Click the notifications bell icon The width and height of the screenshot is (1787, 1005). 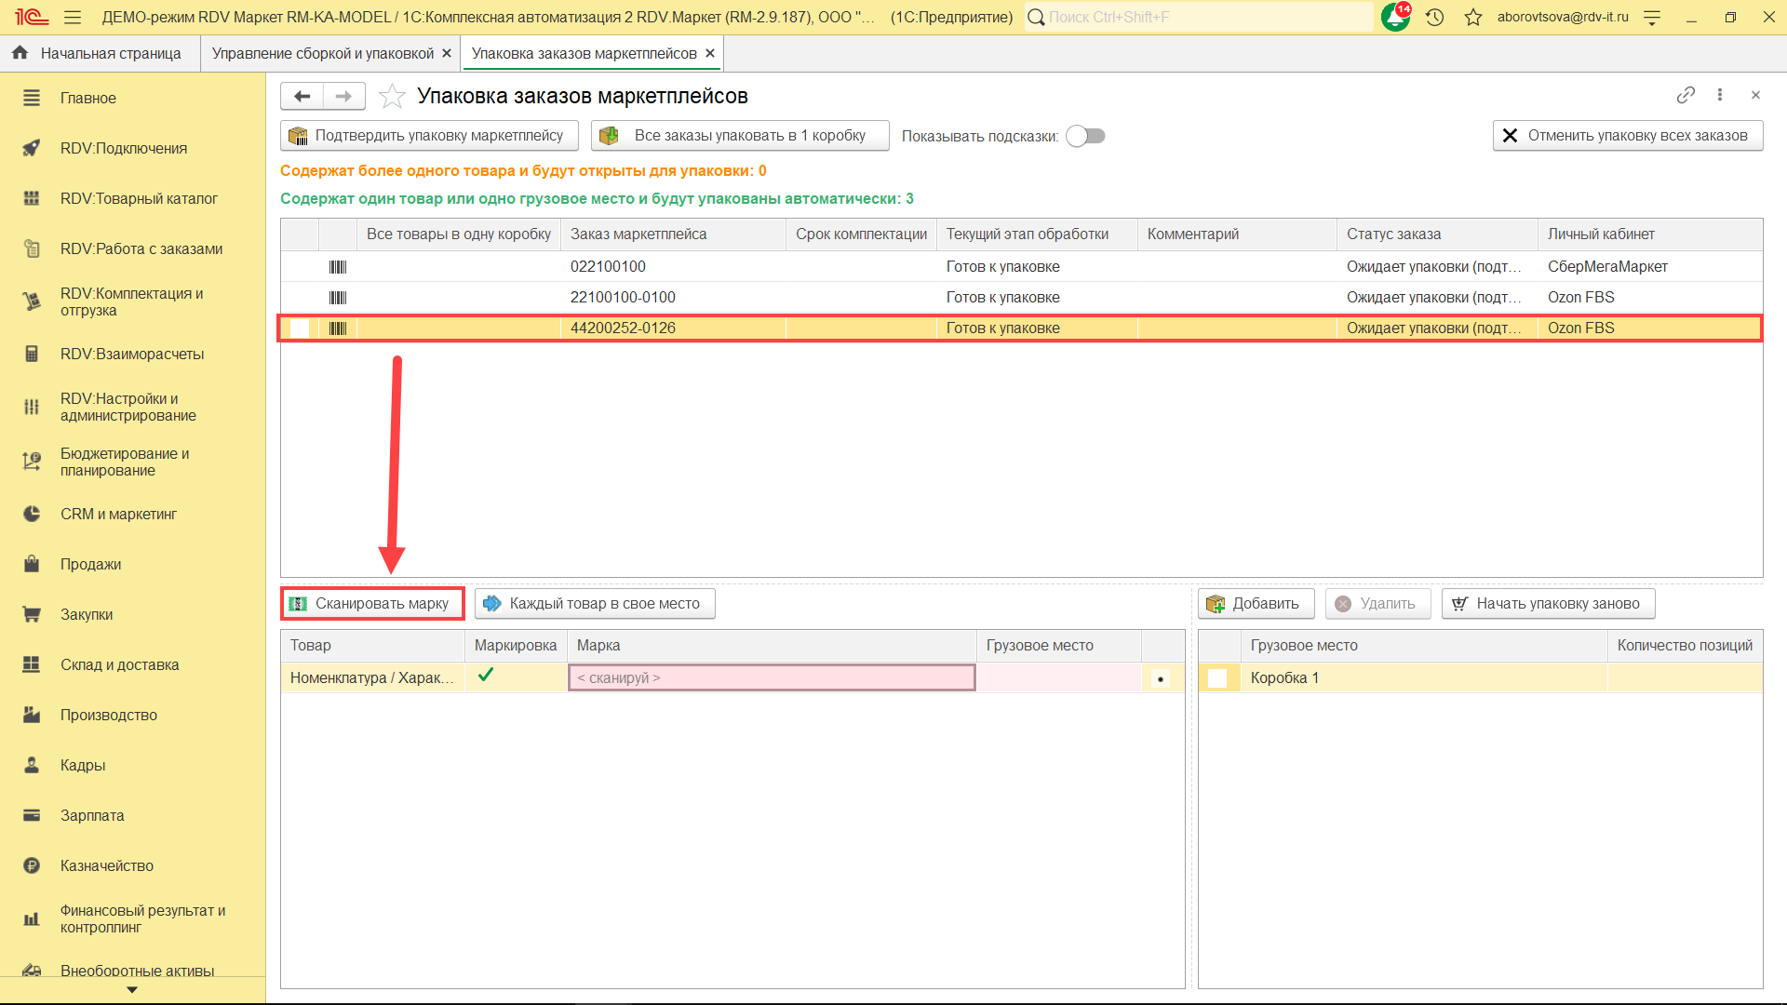click(1395, 17)
